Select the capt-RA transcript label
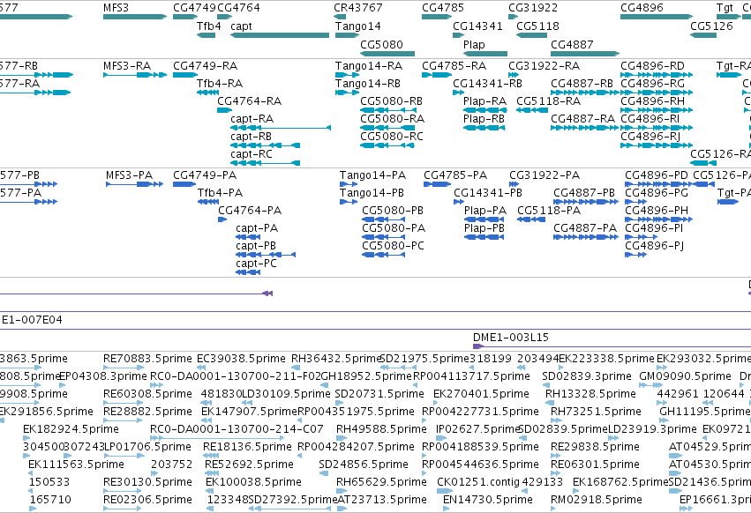 pyautogui.click(x=252, y=119)
